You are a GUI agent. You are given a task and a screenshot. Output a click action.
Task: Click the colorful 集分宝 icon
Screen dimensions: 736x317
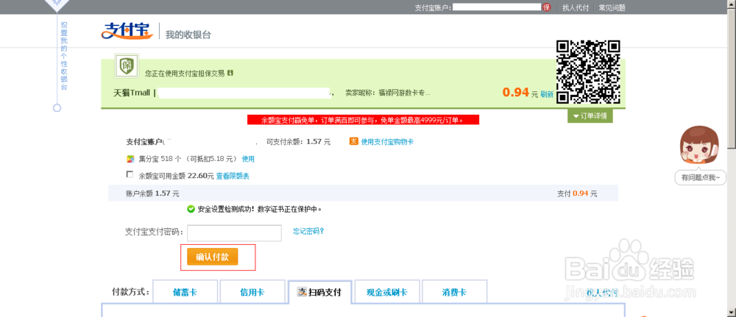pos(130,159)
